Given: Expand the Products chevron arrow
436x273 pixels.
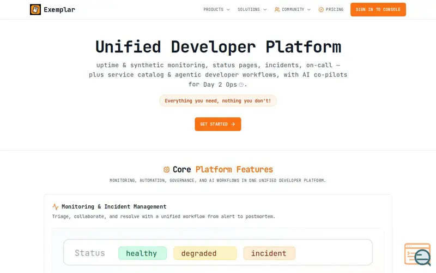Looking at the screenshot, I should pos(228,9).
